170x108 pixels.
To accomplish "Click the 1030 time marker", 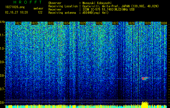I will [164, 23].
